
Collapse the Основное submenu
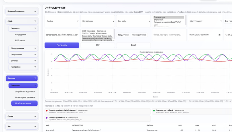point(23,85)
